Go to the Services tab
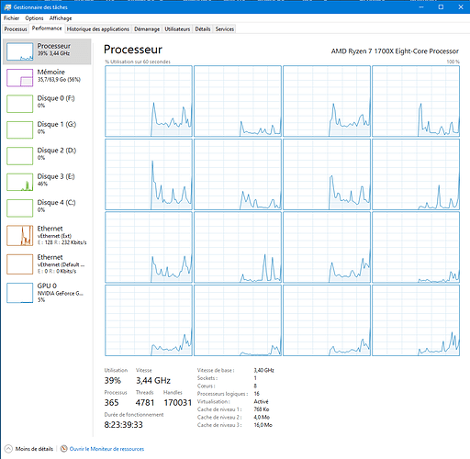The image size is (470, 459). point(225,29)
